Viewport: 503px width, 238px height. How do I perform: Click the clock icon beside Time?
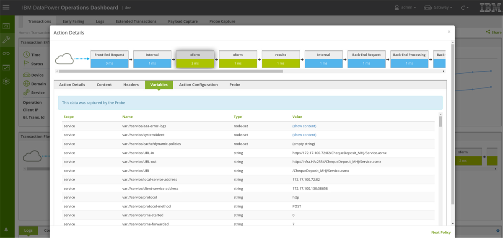pos(26,55)
